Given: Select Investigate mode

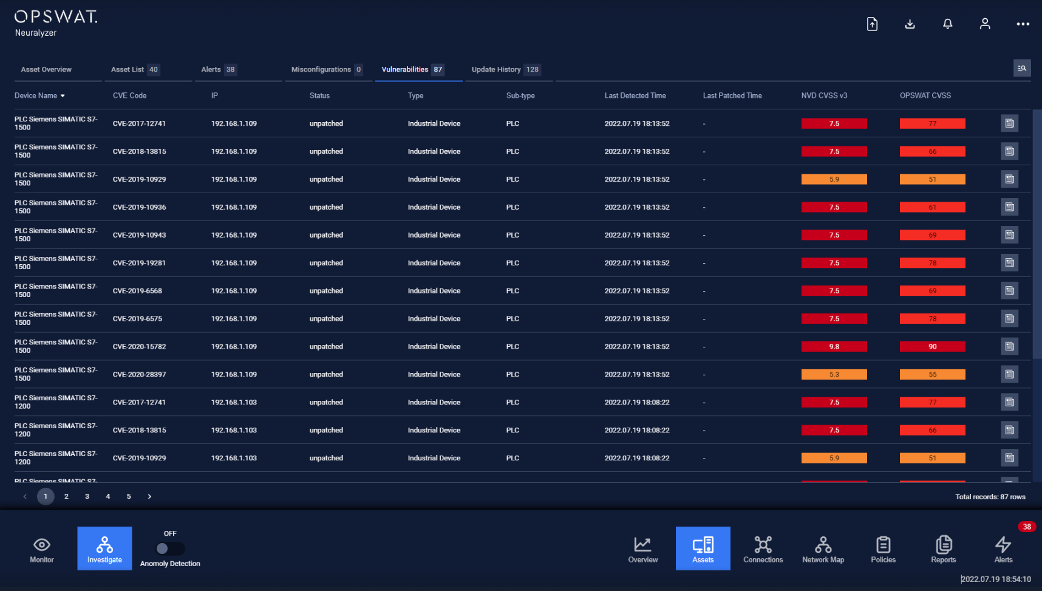Looking at the screenshot, I should click(x=104, y=548).
